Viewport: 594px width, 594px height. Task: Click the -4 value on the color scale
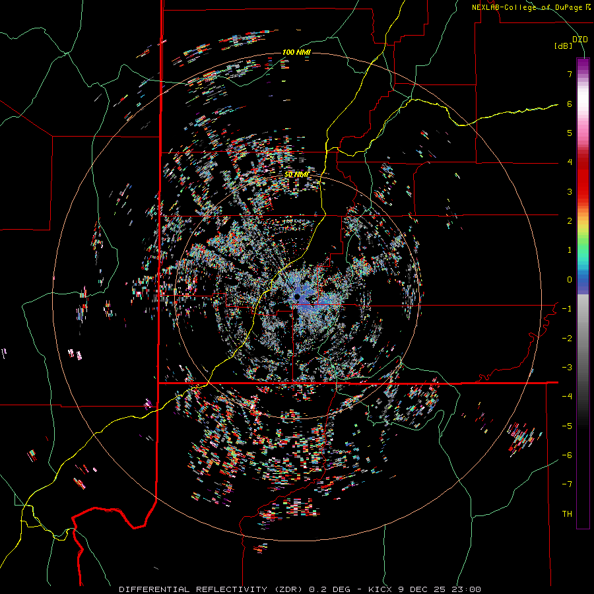point(567,397)
